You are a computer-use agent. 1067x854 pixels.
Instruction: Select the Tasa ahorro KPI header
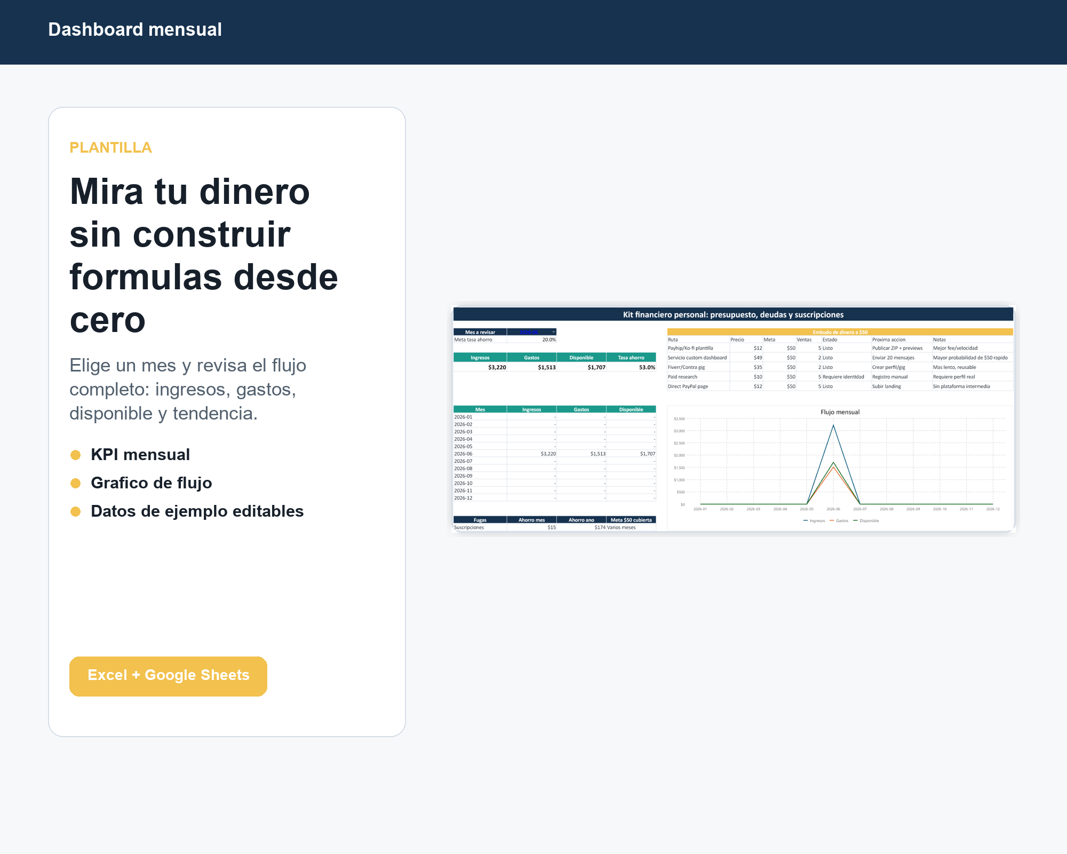point(631,358)
